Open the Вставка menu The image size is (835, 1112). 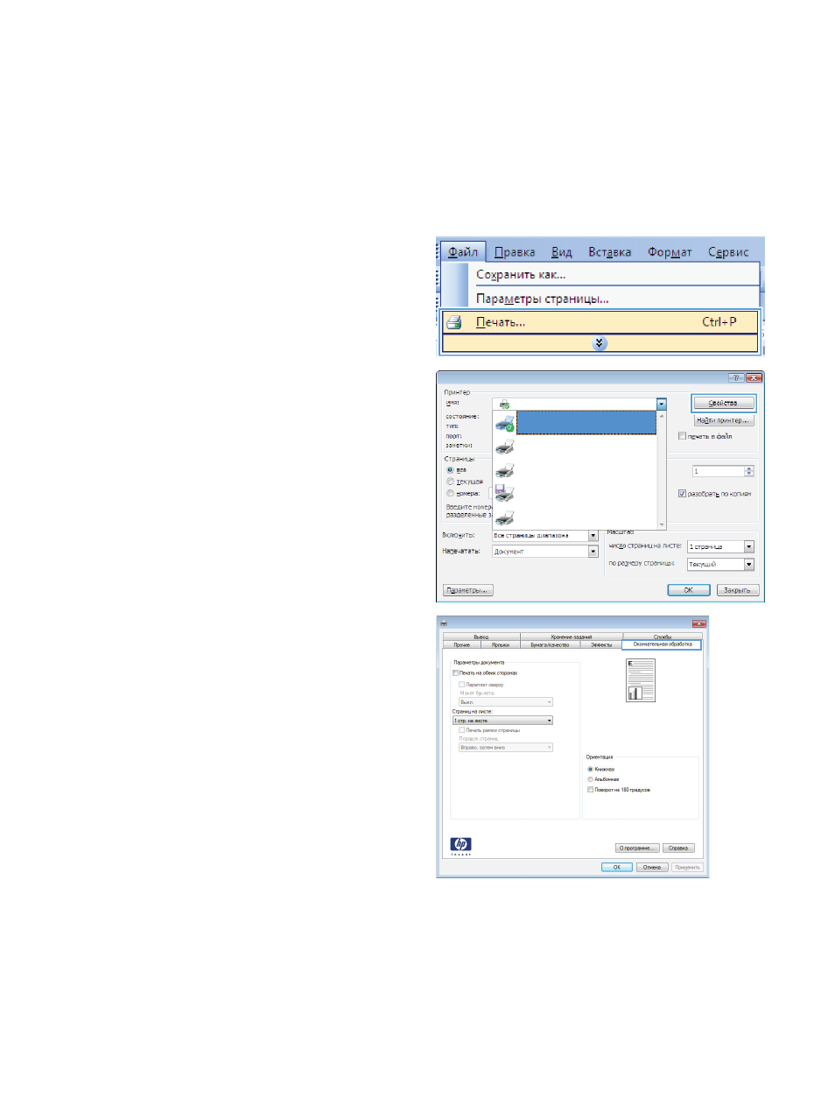(x=610, y=252)
